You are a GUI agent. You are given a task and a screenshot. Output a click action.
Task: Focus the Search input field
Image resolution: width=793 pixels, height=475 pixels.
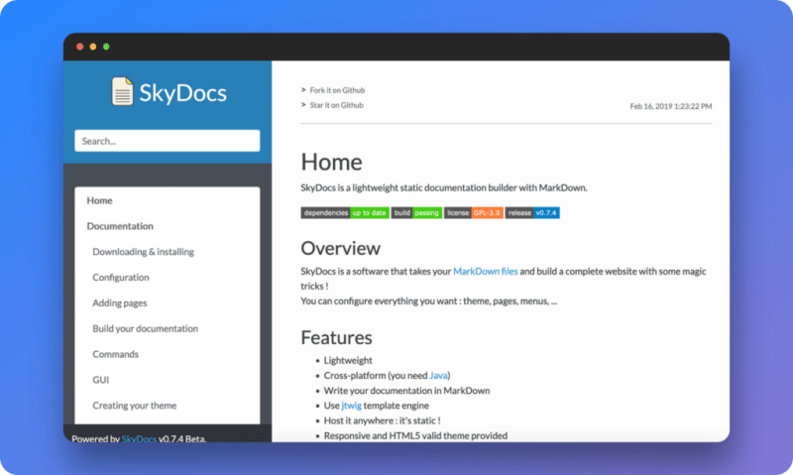[168, 141]
